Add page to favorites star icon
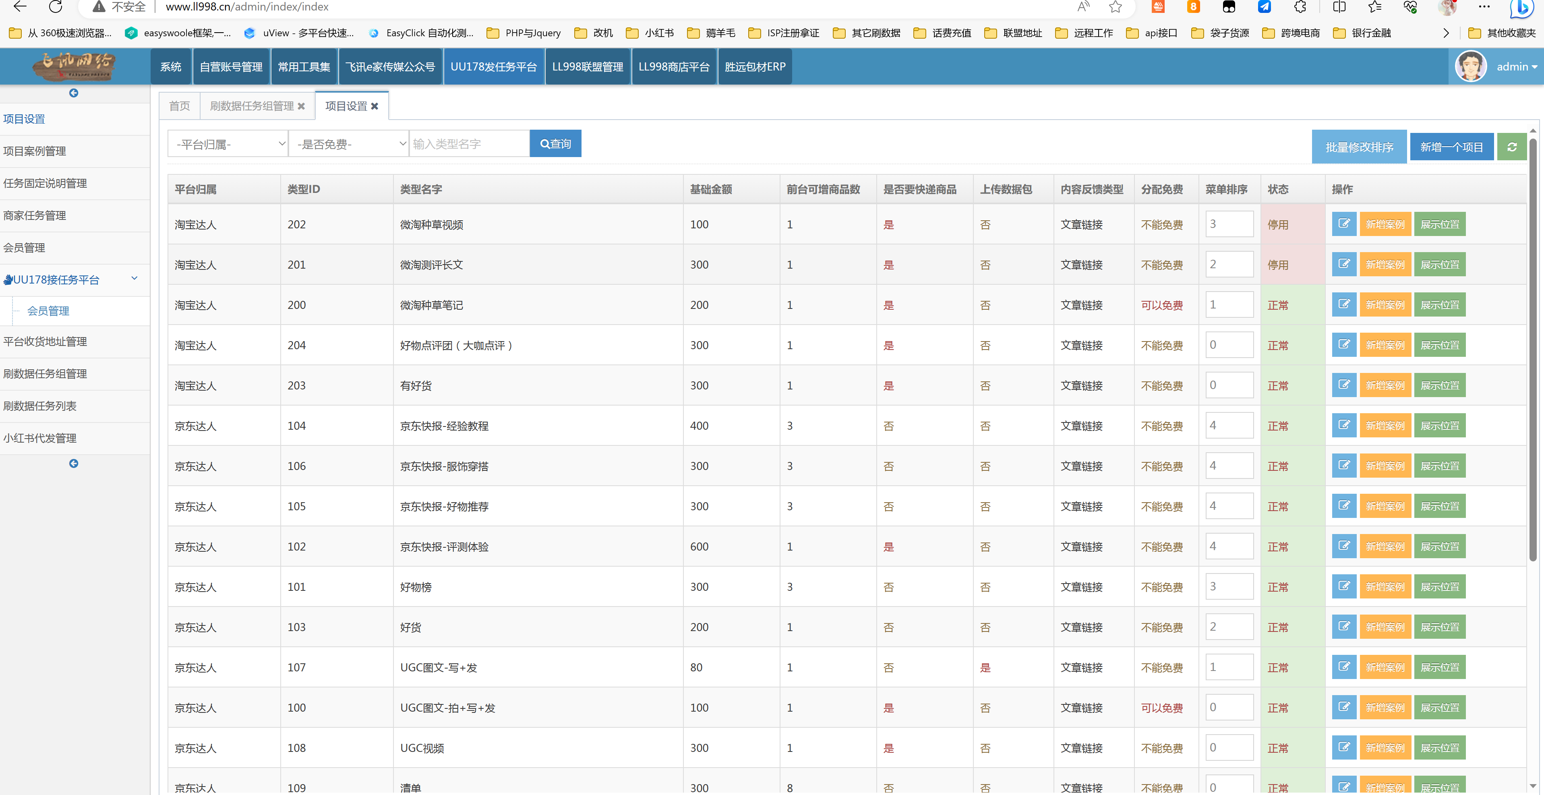The width and height of the screenshot is (1544, 795). (x=1115, y=6)
